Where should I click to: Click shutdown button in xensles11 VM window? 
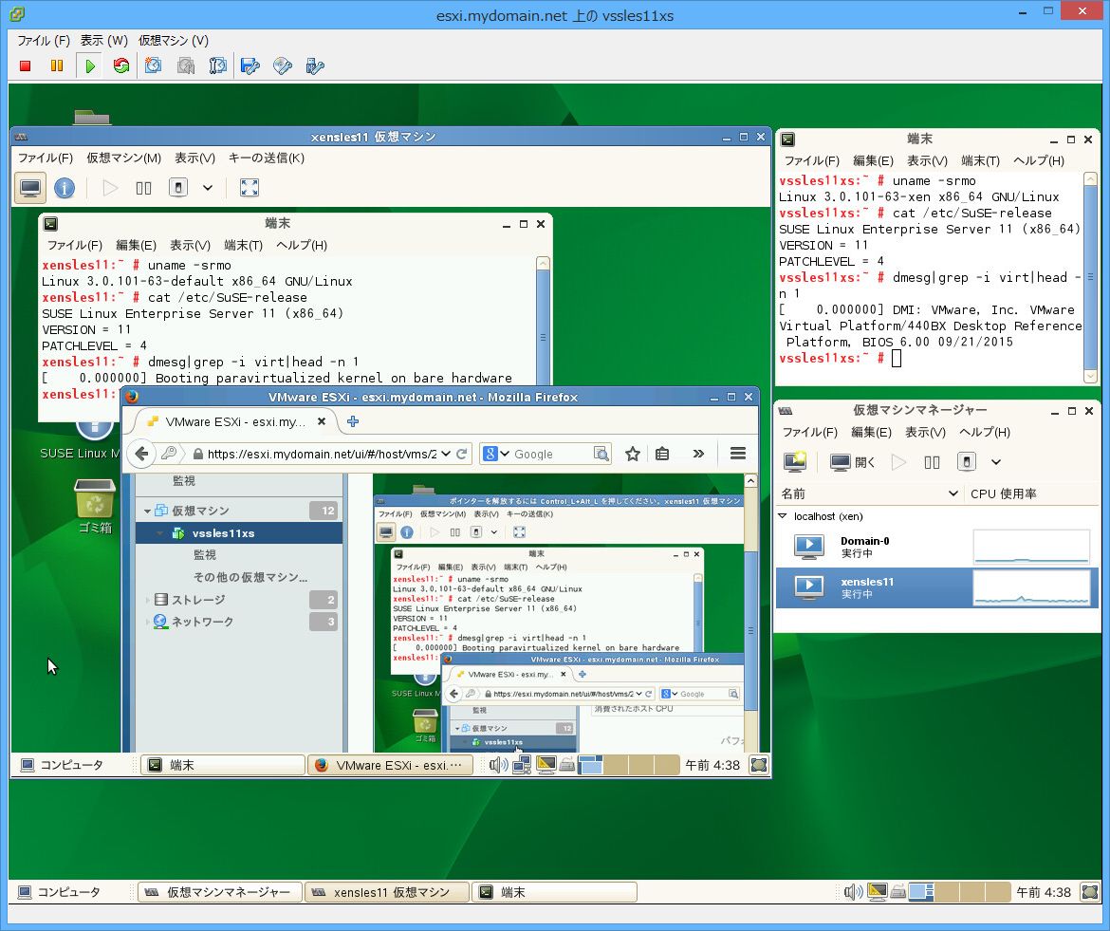coord(178,188)
